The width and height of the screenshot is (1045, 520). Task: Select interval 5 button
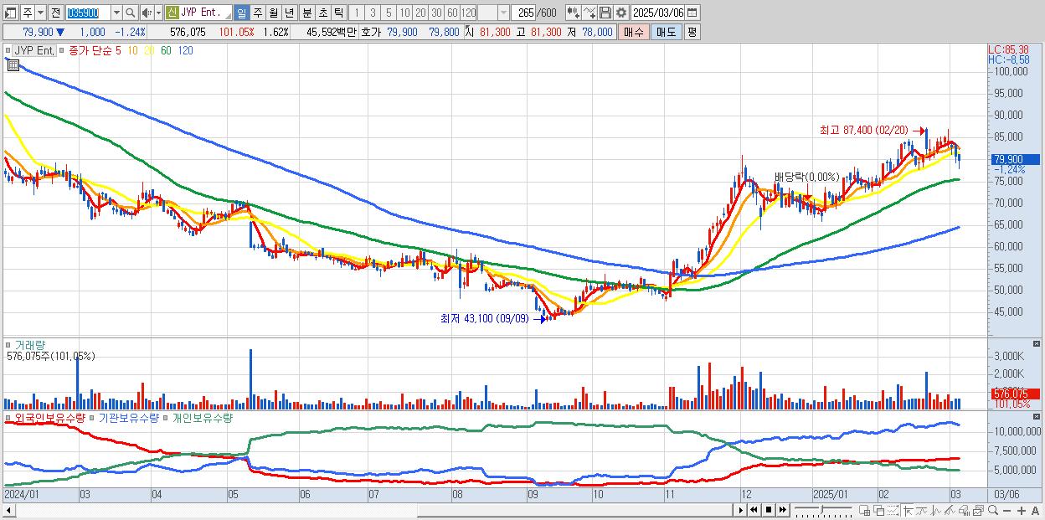[389, 13]
